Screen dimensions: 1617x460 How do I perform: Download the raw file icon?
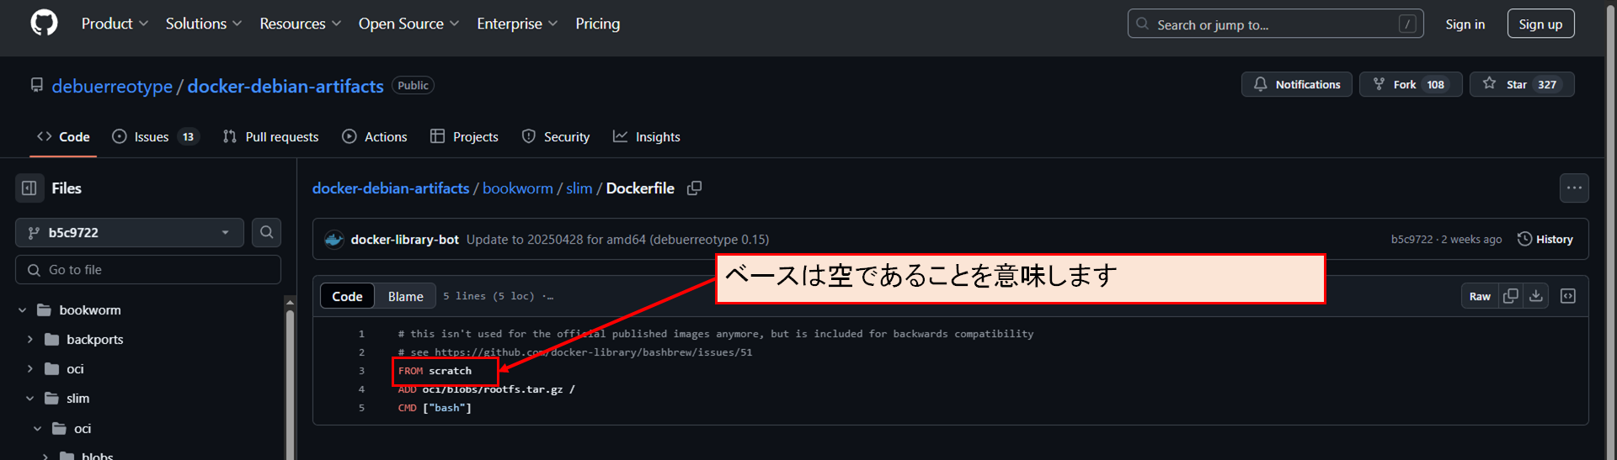[1536, 296]
